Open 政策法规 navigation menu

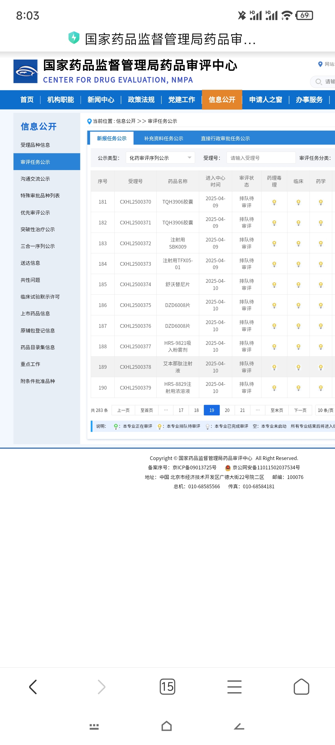pos(141,100)
